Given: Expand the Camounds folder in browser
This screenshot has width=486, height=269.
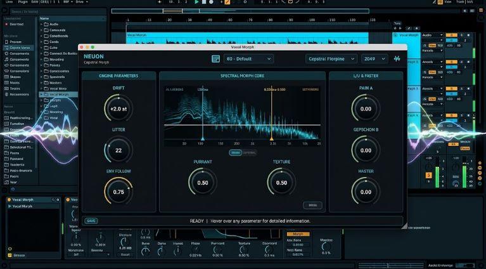Looking at the screenshot, I should [42, 30].
